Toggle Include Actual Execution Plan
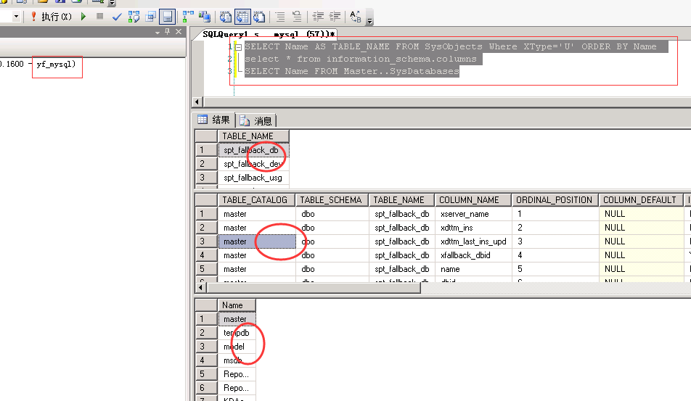This screenshot has height=401, width=691. (x=188, y=16)
